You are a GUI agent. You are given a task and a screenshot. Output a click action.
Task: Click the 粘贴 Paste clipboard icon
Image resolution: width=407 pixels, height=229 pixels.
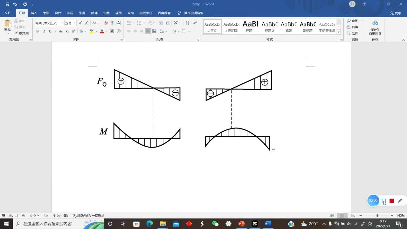point(7,23)
